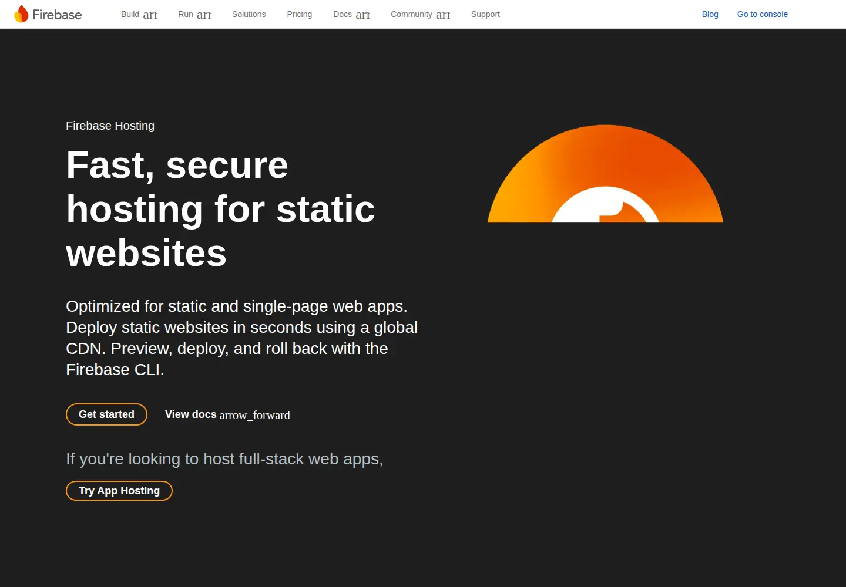Click the 'Optimized for static and single-page web apps' paragraph
The image size is (846, 587).
pos(241,338)
